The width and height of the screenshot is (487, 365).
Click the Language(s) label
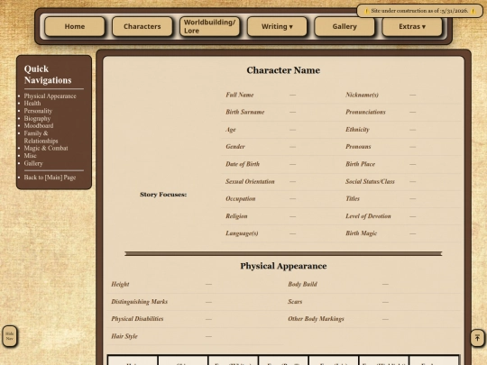[x=242, y=233]
